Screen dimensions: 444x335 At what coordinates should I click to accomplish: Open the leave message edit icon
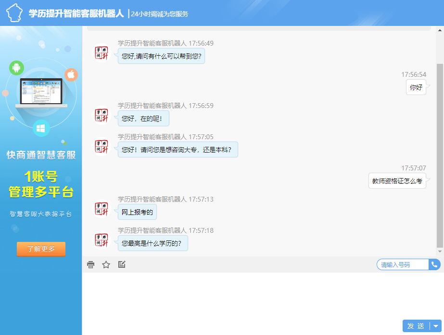click(x=122, y=264)
